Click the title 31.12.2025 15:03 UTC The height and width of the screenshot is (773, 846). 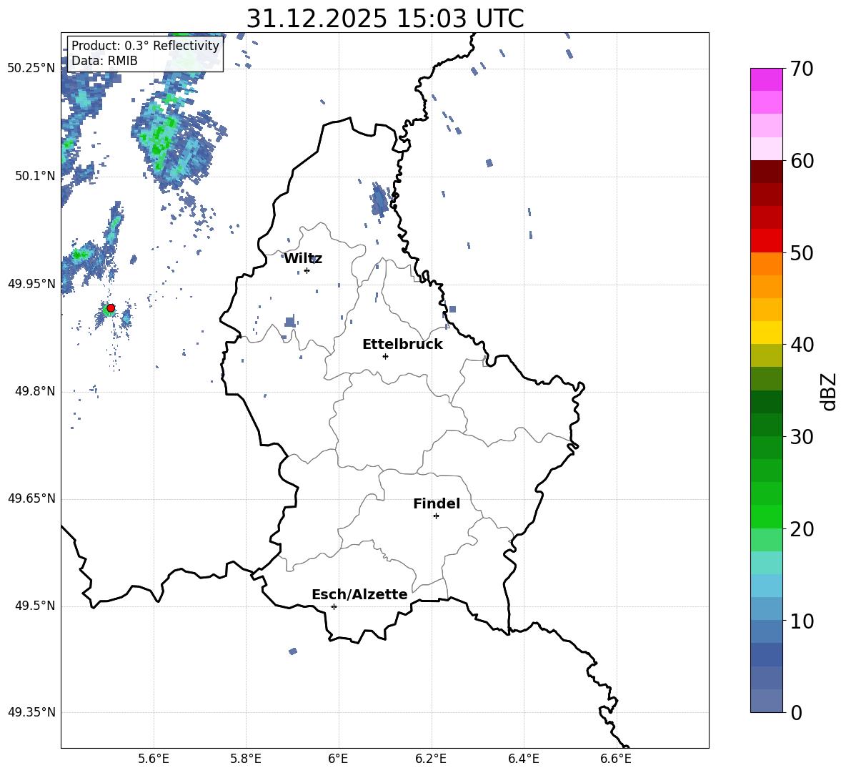[385, 19]
